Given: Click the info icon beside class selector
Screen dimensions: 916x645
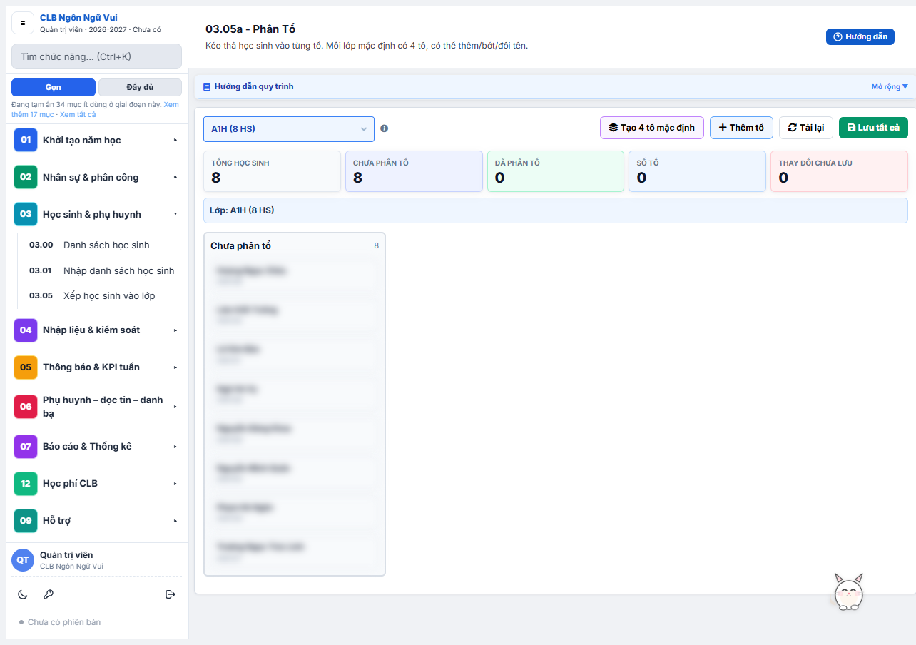Looking at the screenshot, I should pos(385,128).
